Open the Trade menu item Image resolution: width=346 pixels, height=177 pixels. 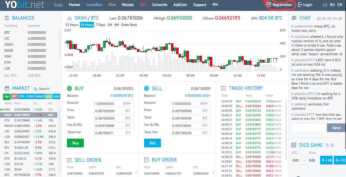(x=58, y=5)
